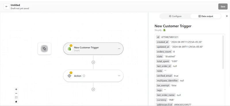Image resolution: width=230 pixels, height=106 pixels.
Task: Click the "disabled" state value
Action: [x=170, y=56]
